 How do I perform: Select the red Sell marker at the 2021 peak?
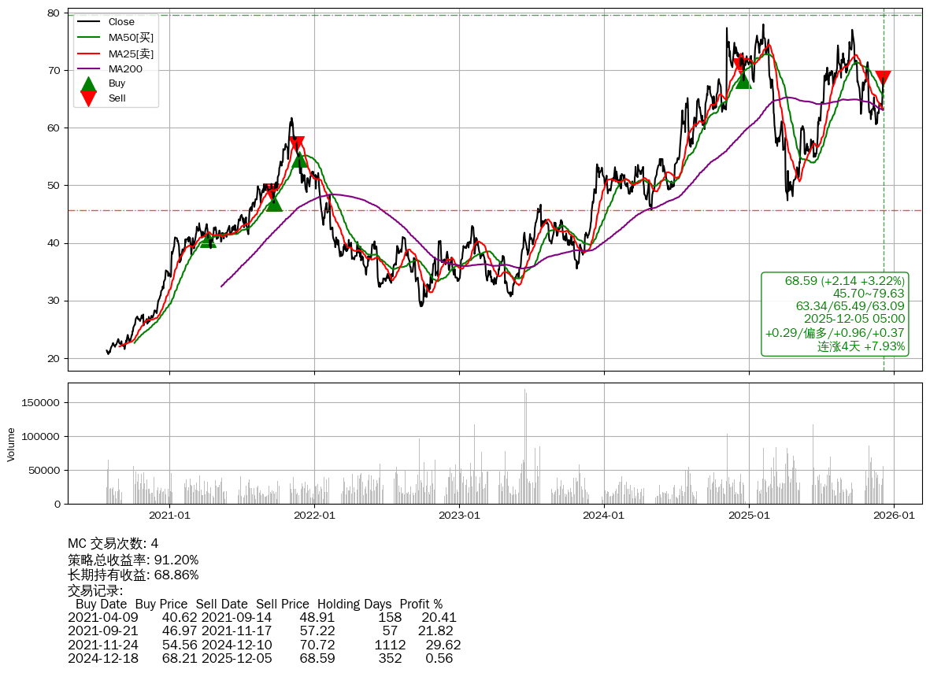pyautogui.click(x=296, y=143)
